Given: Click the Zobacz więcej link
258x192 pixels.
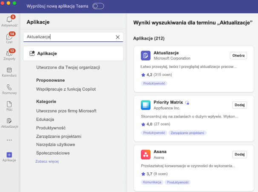Looking at the screenshot, I should (47, 161).
